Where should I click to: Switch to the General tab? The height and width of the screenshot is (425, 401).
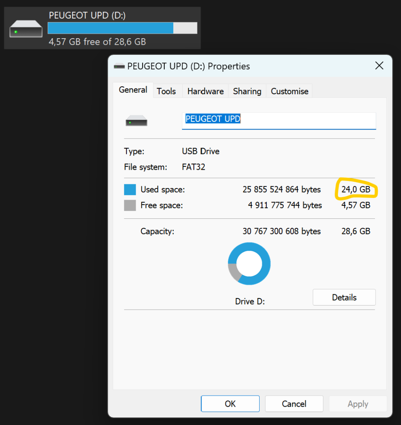(133, 90)
